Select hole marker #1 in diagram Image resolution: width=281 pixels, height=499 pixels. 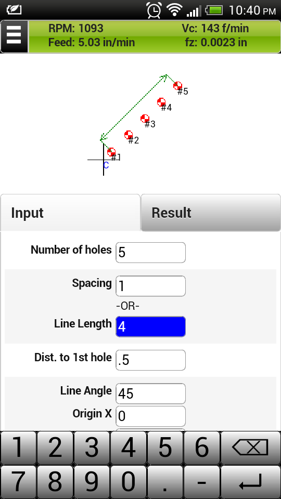(111, 152)
